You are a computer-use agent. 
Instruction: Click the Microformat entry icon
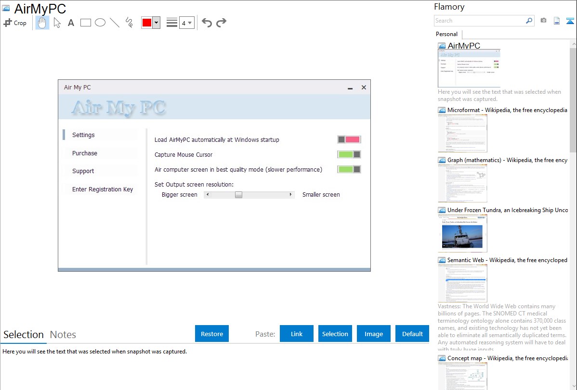442,110
